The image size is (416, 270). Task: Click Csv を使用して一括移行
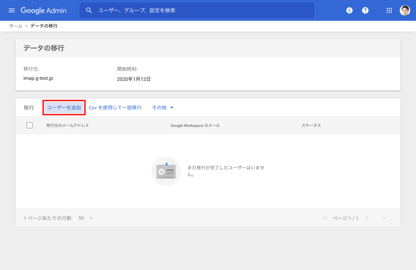[115, 107]
